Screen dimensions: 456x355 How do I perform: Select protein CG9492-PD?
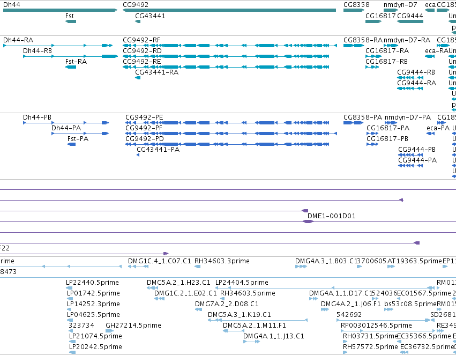pyautogui.click(x=227, y=144)
